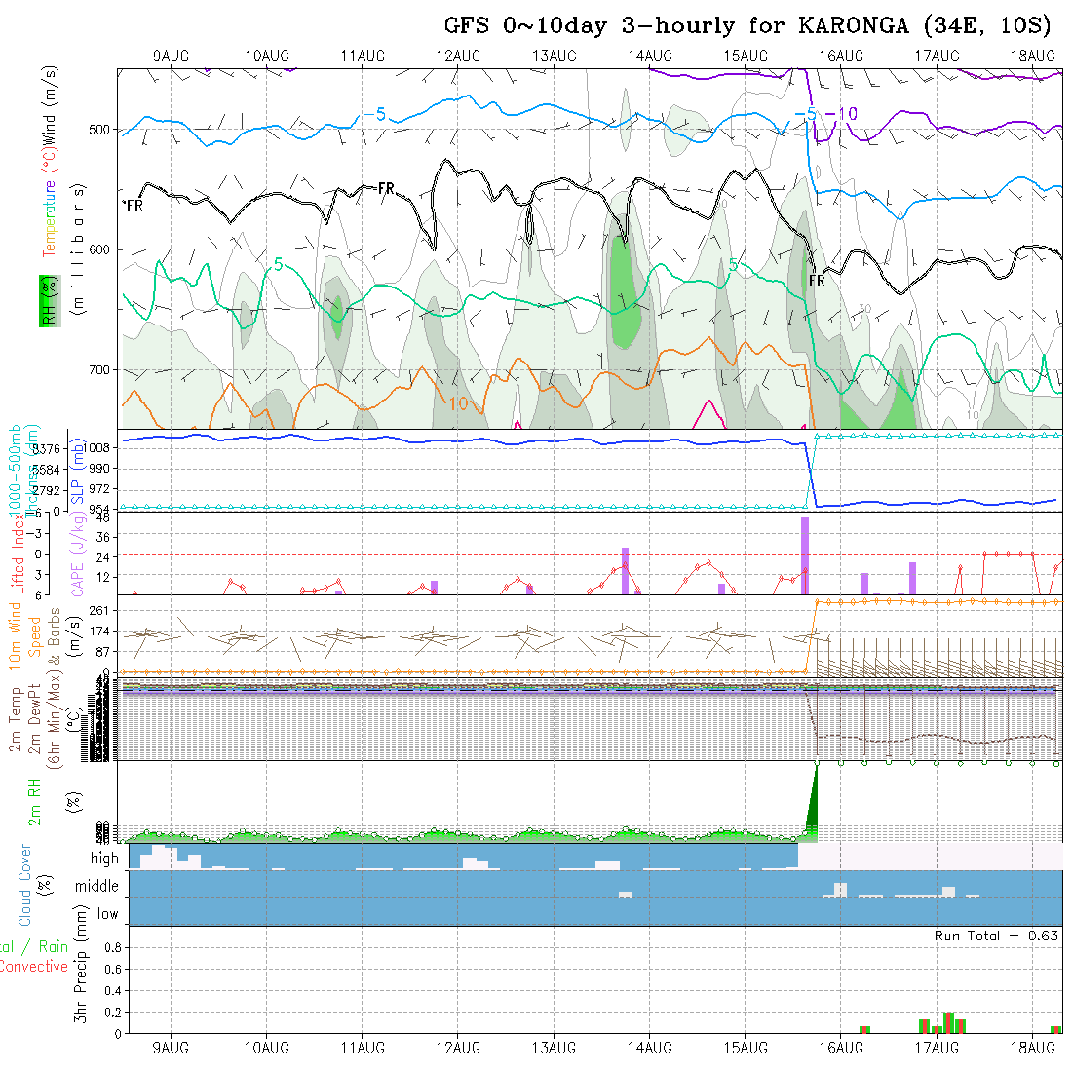
Task: Click the 3hr Precip (mm) axis title
Action: tap(81, 964)
